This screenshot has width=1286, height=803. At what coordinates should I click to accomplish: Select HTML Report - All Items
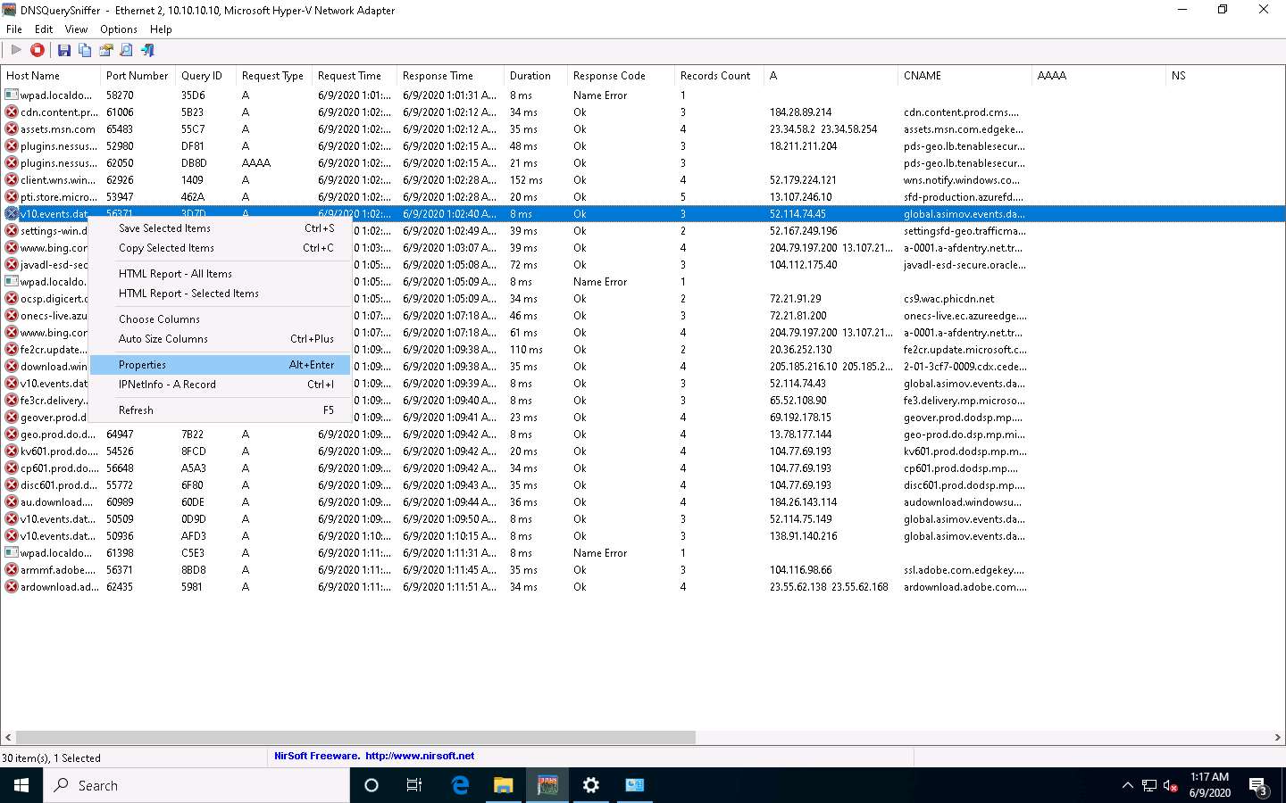(221, 274)
